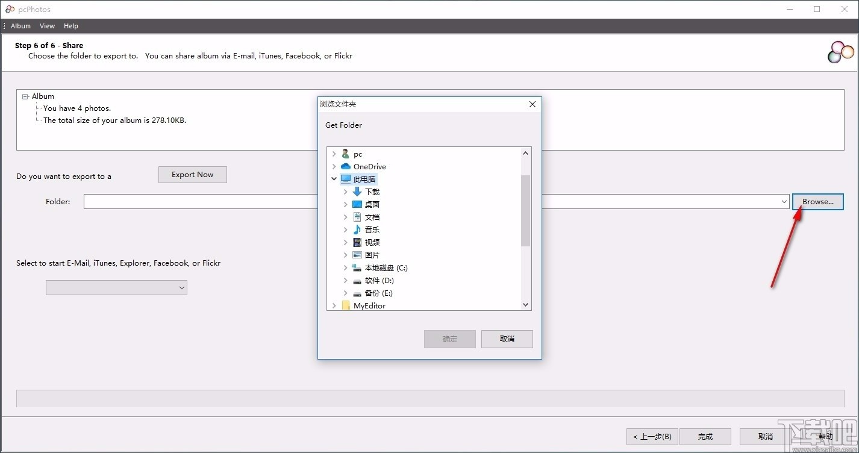This screenshot has width=859, height=453.
Task: Click the 视频 film strip icon
Action: (x=357, y=242)
